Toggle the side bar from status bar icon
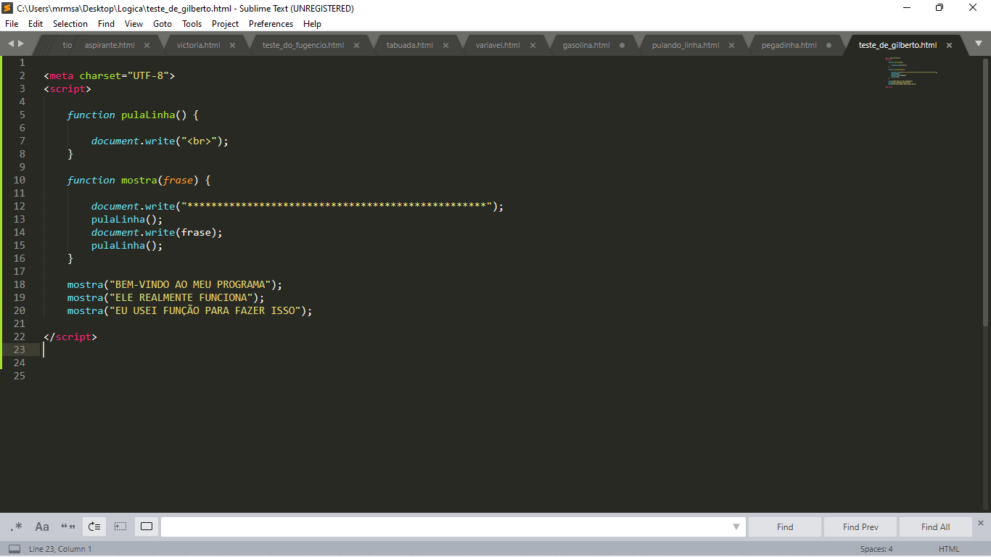Screen dimensions: 991x557 tap(15, 549)
